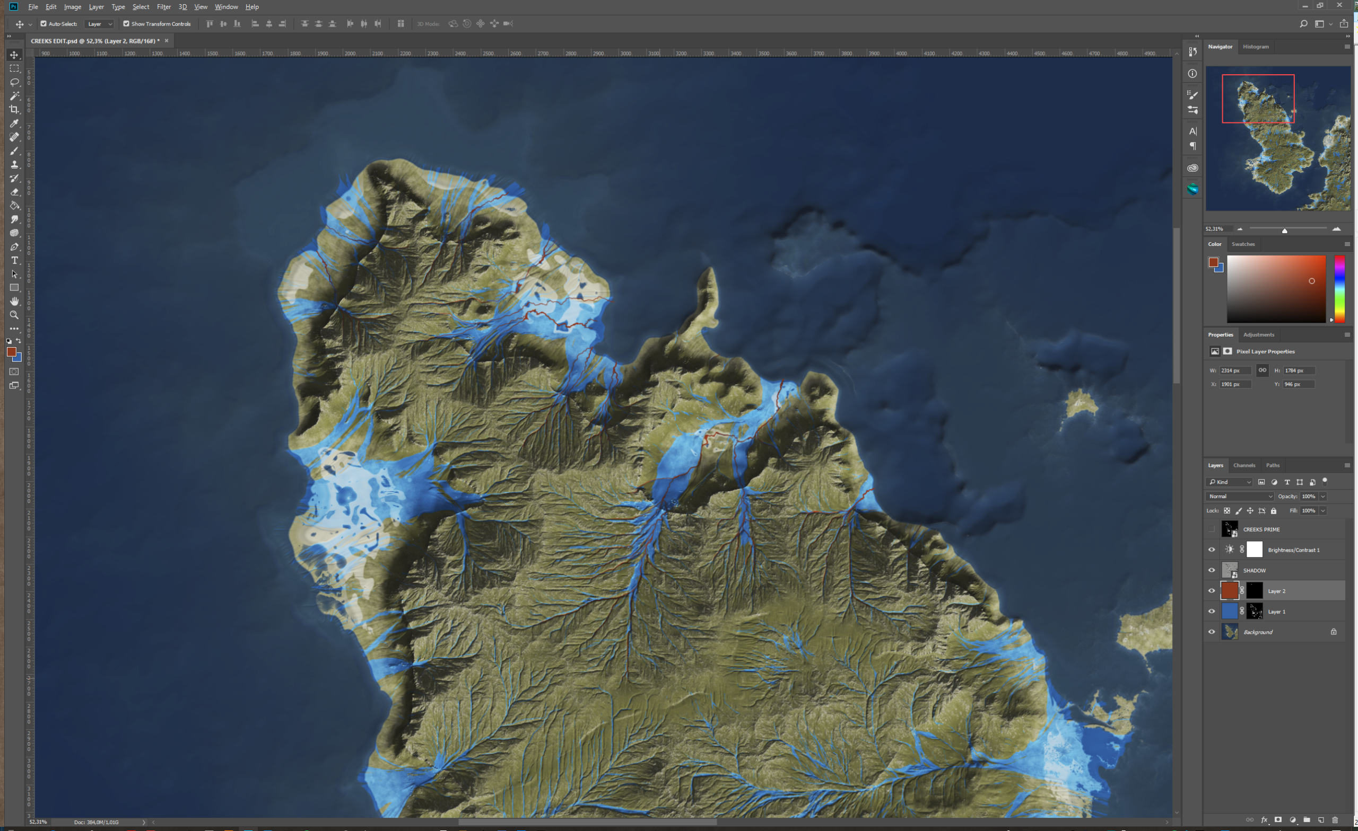Image resolution: width=1358 pixels, height=831 pixels.
Task: Open the blend mode Normal dropdown
Action: [1240, 496]
